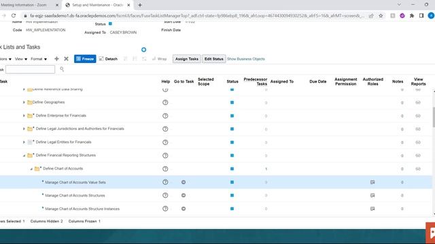Open a new browser tab
Screen dimensions: 435x244
pos(140,5)
